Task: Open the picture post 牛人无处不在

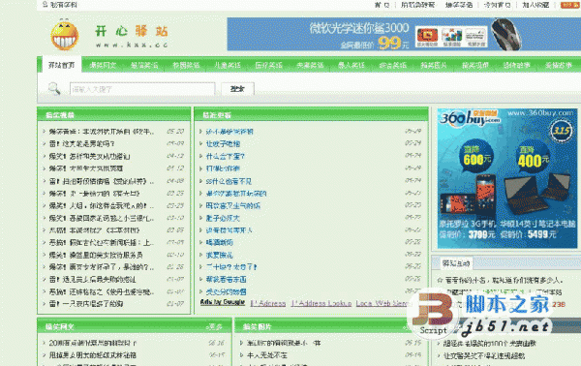Action: (x=267, y=355)
